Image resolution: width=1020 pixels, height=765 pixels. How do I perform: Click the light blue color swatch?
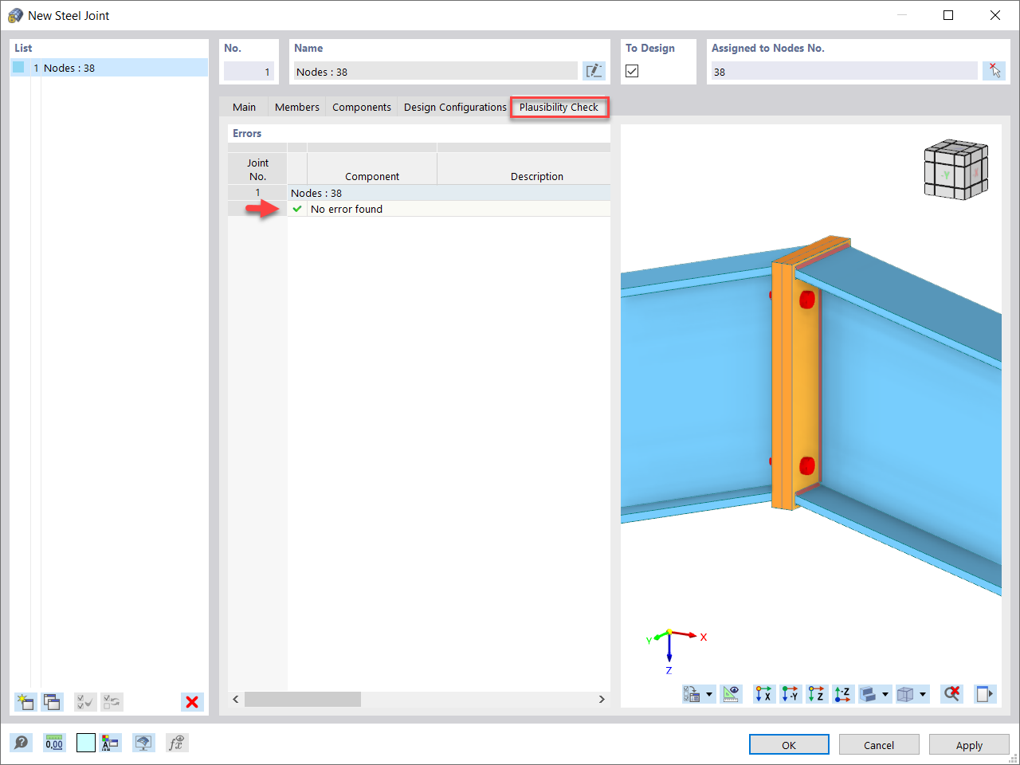click(86, 743)
